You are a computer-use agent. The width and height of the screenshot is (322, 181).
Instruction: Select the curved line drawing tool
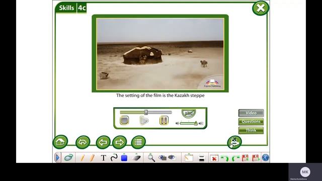click(x=114, y=157)
